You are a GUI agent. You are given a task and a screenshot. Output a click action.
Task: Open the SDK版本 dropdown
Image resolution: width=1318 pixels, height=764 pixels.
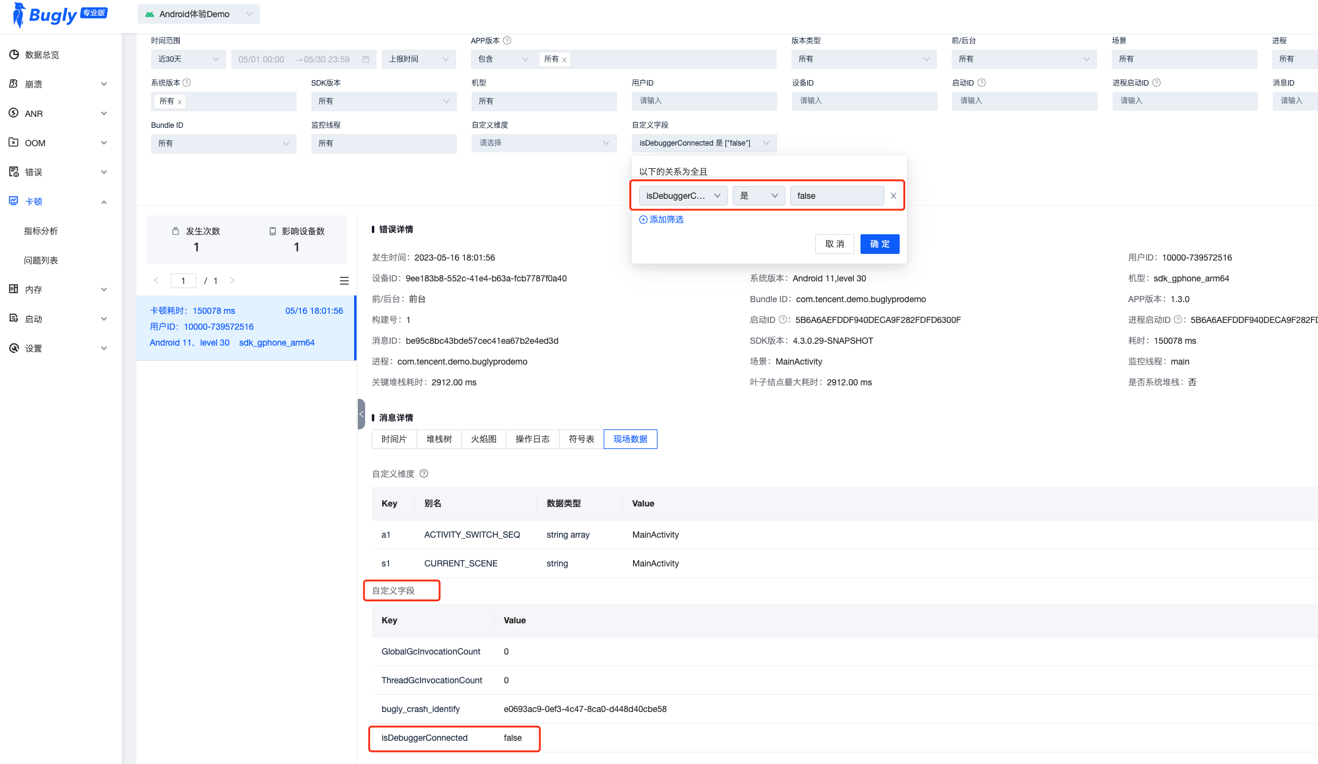(384, 102)
